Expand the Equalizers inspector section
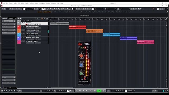The image size is (169, 95). 9,30
